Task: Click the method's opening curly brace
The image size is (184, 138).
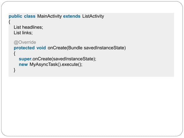Action: click(15, 53)
